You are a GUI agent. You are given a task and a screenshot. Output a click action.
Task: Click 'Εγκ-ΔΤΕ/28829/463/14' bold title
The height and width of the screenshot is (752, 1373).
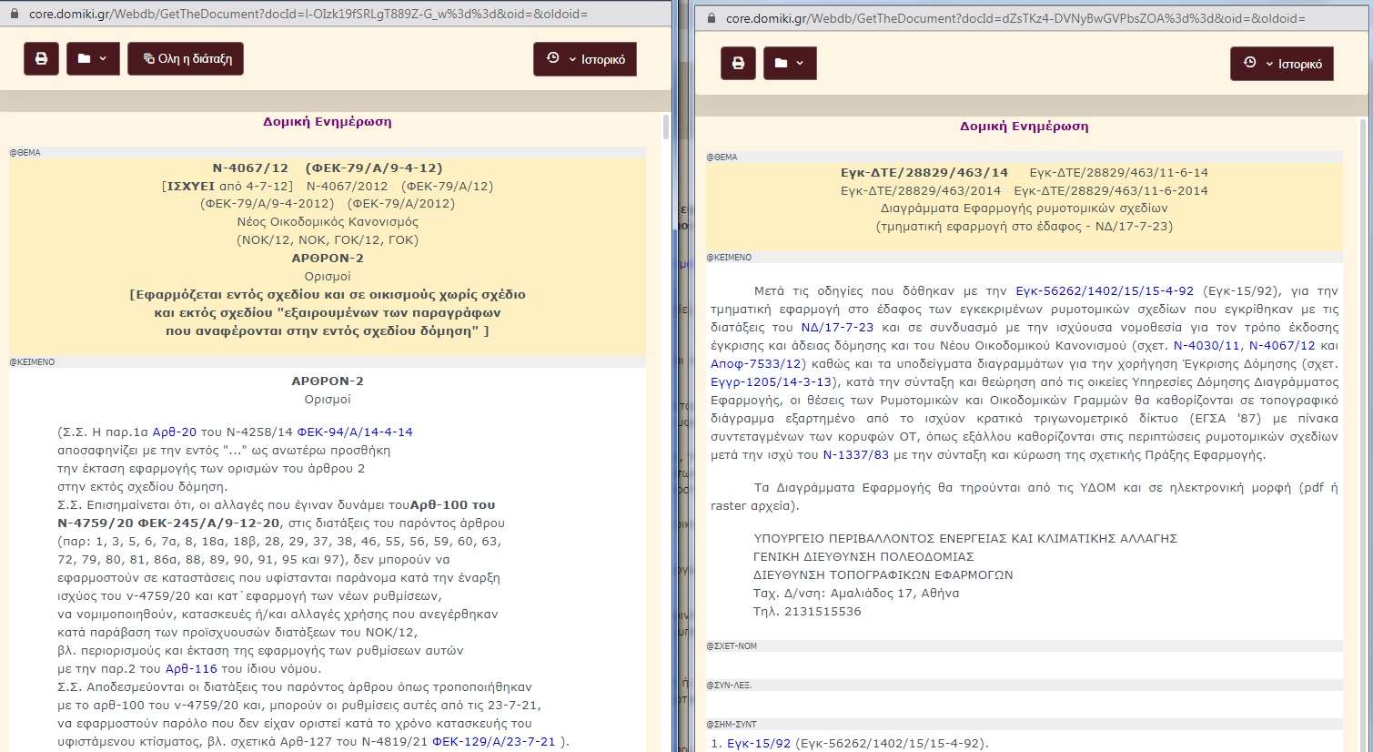pos(924,173)
